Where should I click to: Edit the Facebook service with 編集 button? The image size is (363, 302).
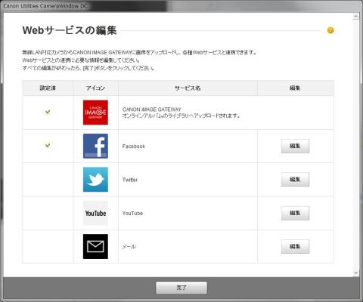point(295,146)
